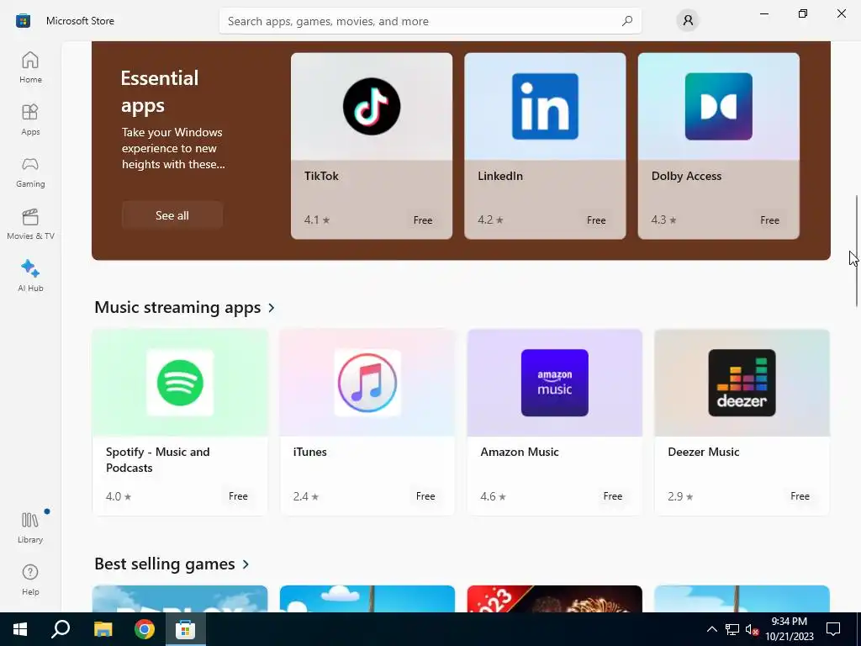Go to Apps section in sidebar
The image size is (861, 646).
coord(30,119)
